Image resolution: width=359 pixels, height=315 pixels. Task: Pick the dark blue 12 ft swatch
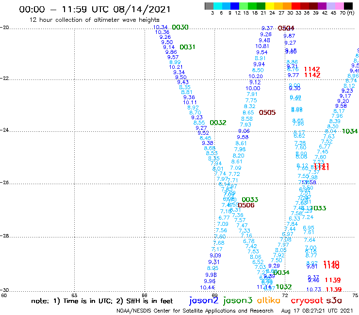click(235, 6)
